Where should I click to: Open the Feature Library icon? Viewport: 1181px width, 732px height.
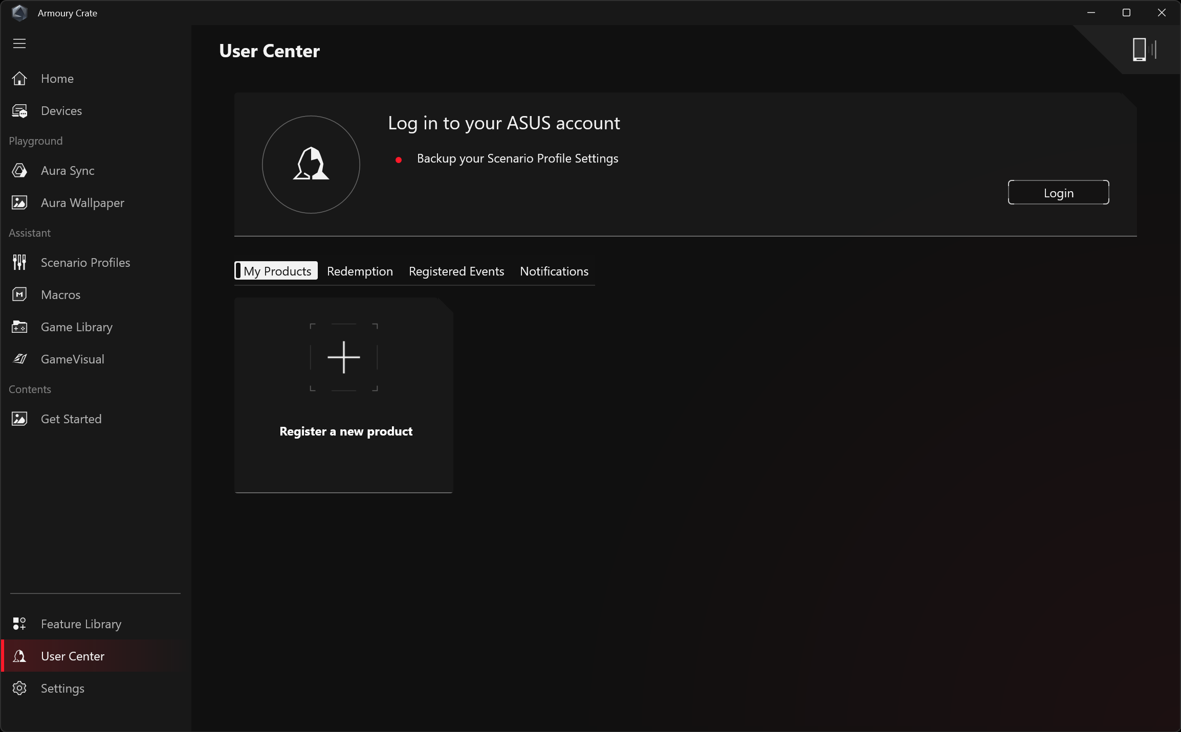[19, 624]
